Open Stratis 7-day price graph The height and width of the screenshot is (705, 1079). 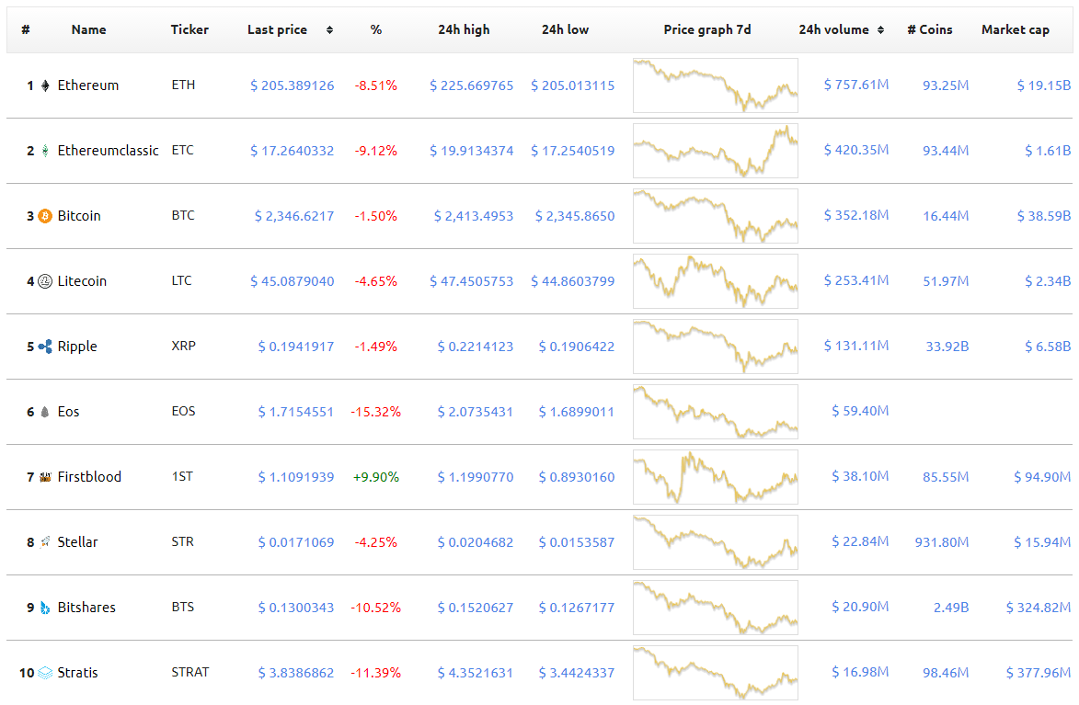point(716,673)
